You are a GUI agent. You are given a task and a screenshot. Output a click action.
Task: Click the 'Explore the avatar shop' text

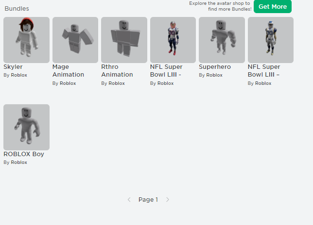[x=220, y=6]
